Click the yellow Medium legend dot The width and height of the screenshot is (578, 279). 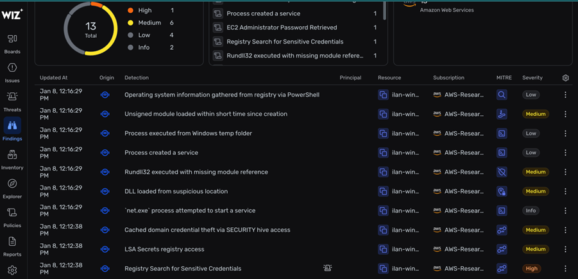130,23
